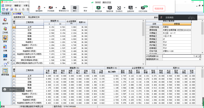The image size is (204, 108).
Task: Open the 造价书 sidebar icon
Action: [x=5, y=21]
